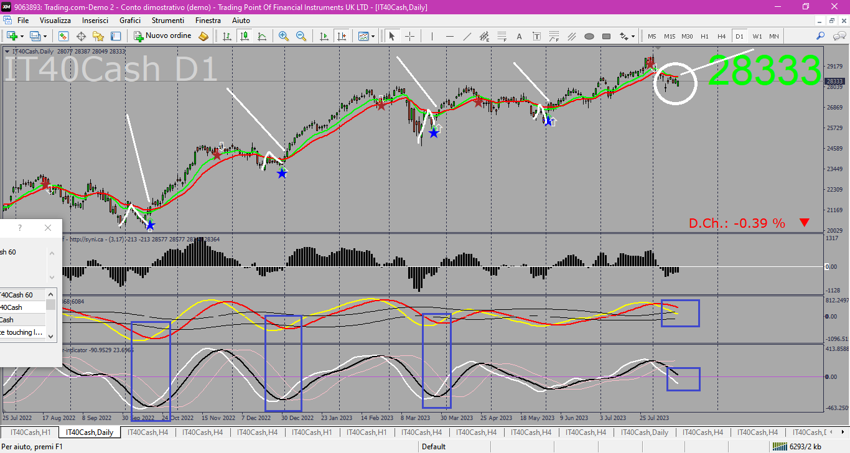
Task: Select the parallel lines channel tool
Action: (571, 36)
